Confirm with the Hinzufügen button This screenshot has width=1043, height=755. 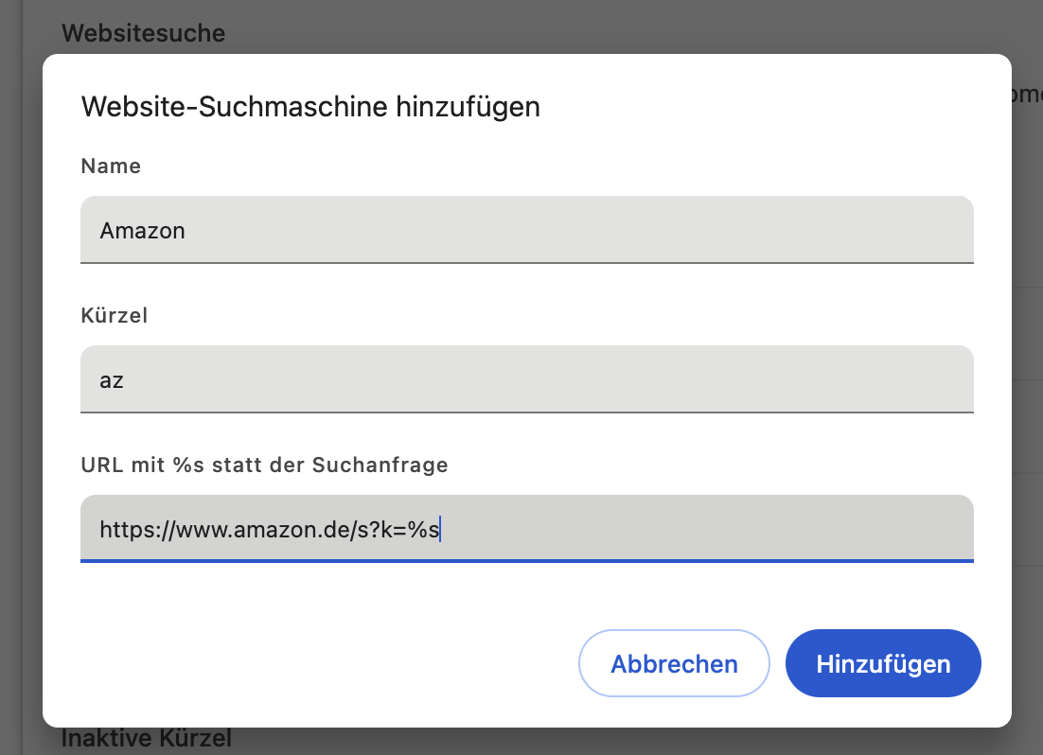point(883,663)
